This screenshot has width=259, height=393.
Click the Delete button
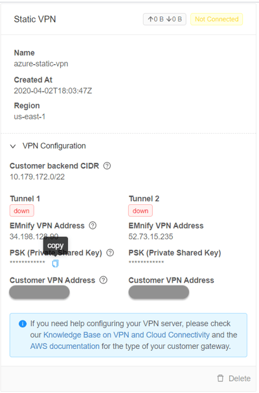pyautogui.click(x=234, y=378)
